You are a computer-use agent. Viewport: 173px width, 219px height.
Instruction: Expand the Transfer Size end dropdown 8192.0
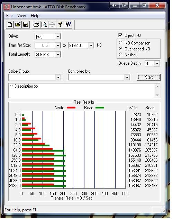point(91,46)
